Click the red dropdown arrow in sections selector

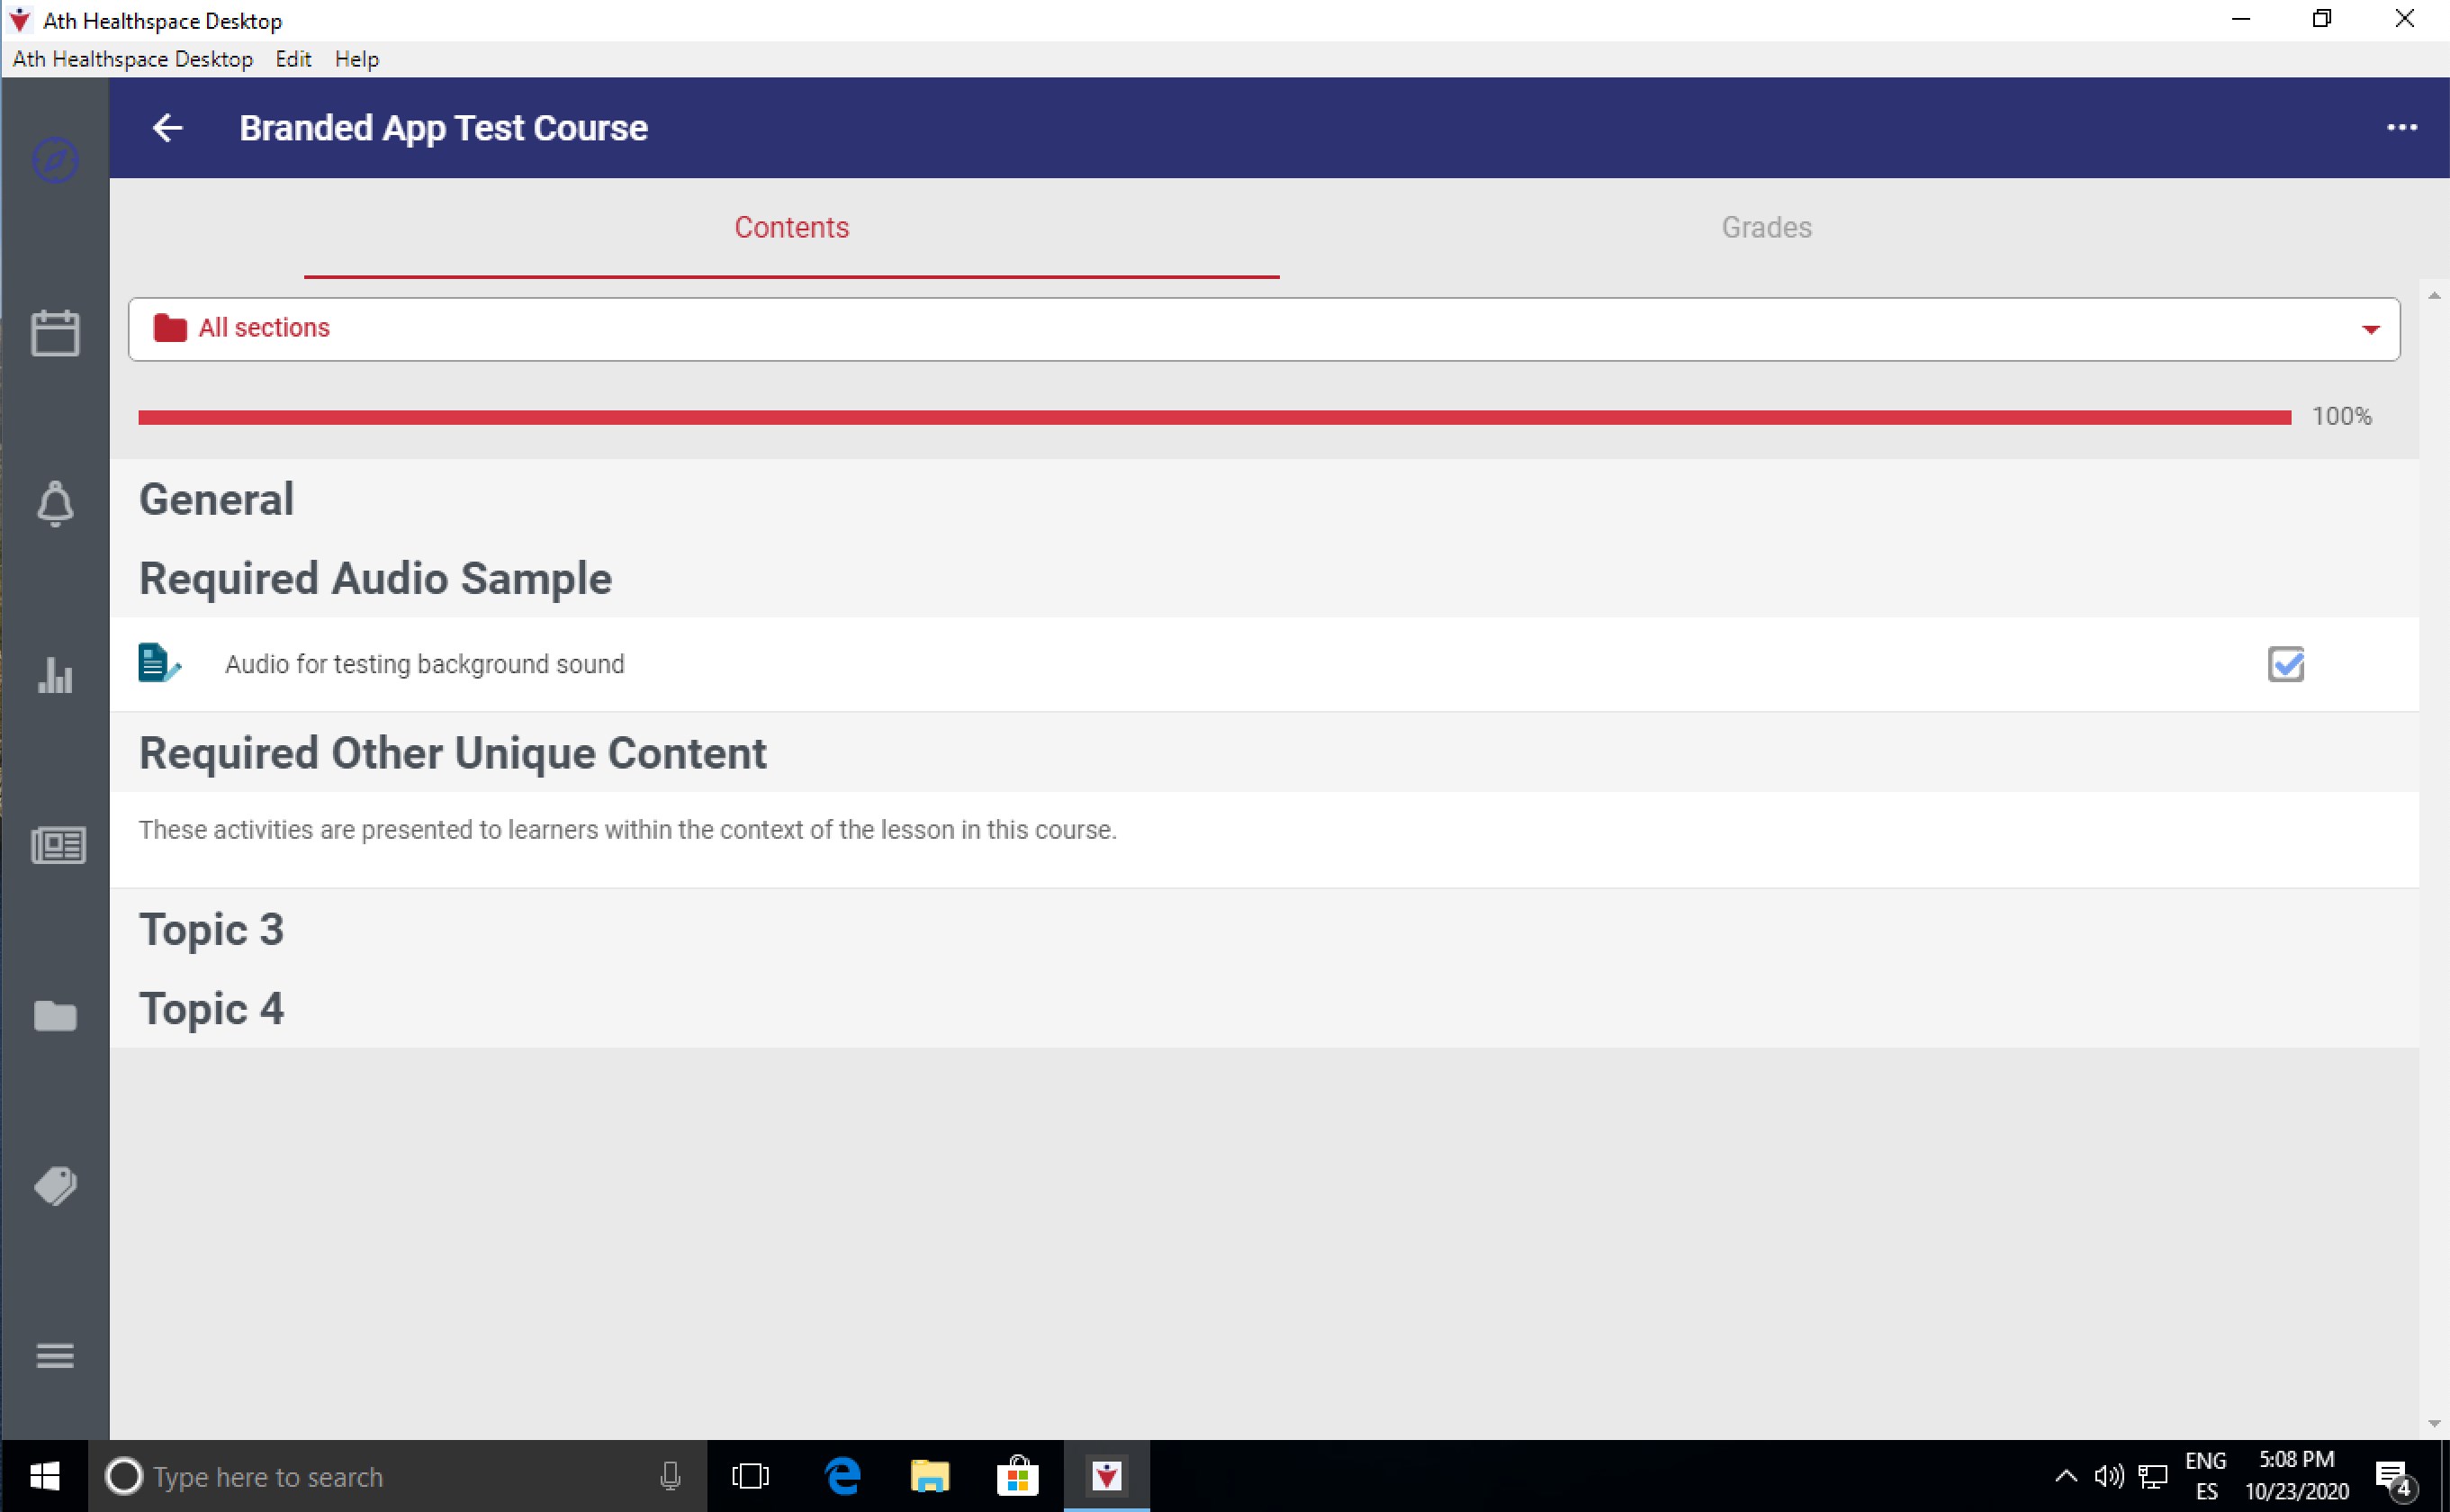(x=2370, y=330)
